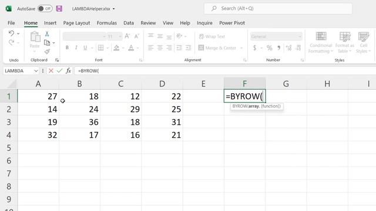Viewport: 376px width, 211px height.
Task: Toggle Bold formatting
Action: [67, 48]
